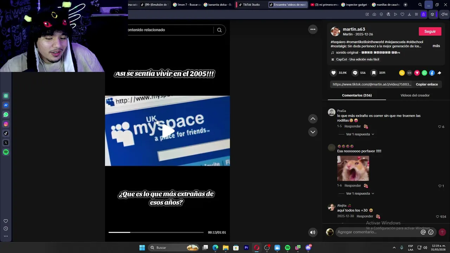Click the red send-to-friends share icon
This screenshot has height=253, width=450.
coord(417,73)
